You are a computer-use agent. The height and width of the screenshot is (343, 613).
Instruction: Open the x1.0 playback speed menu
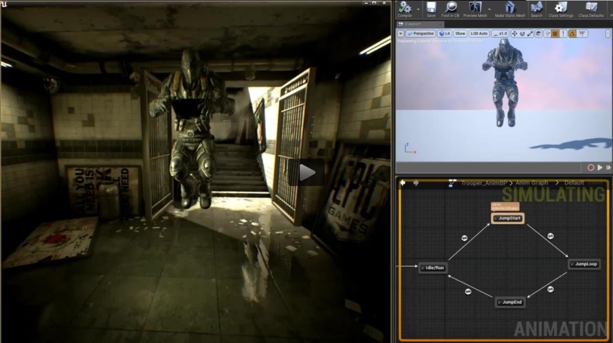coord(500,34)
